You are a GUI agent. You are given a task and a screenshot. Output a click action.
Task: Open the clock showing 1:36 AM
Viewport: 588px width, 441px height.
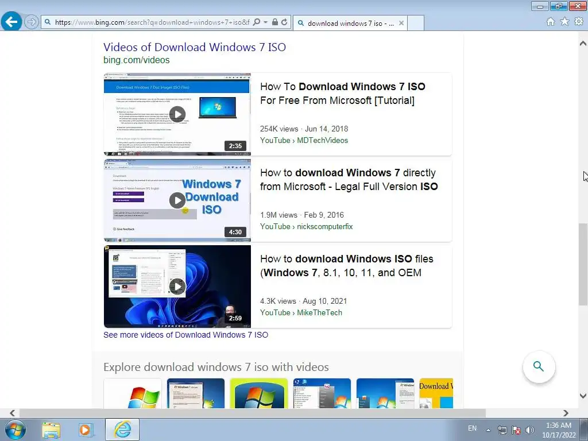(559, 430)
